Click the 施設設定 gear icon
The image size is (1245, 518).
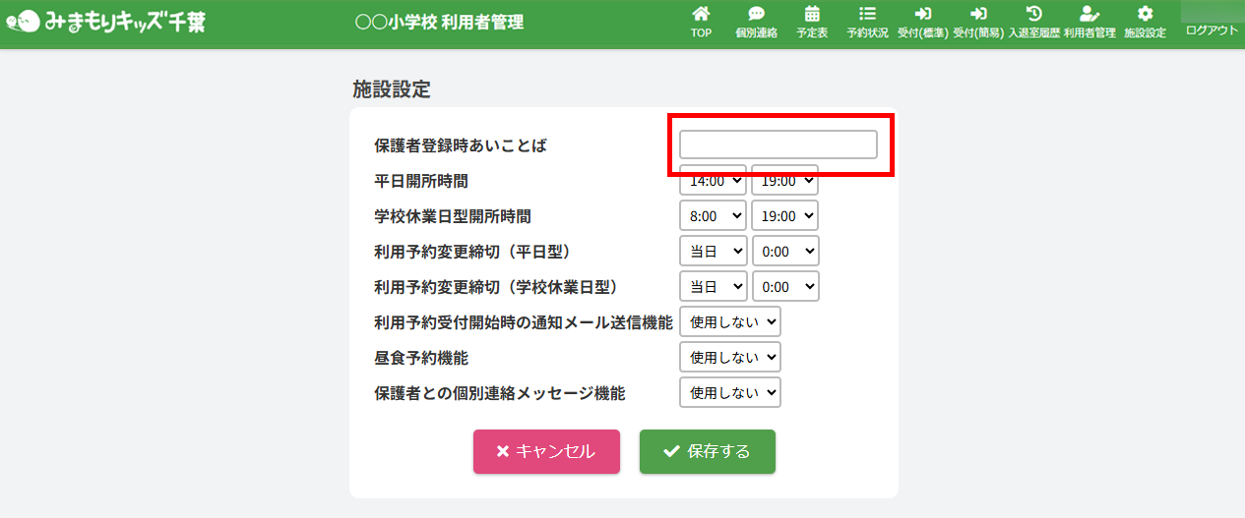1145,15
